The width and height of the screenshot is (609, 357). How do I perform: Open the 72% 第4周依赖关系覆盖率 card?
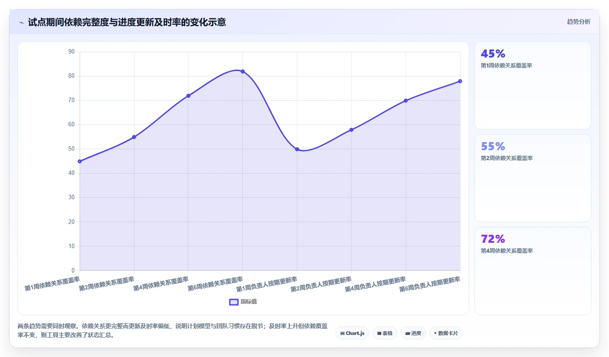[x=533, y=271]
